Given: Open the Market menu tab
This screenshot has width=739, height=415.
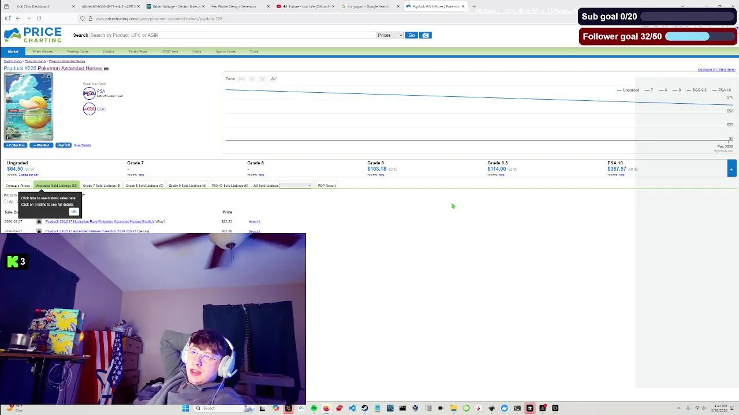Looking at the screenshot, I should [13, 51].
